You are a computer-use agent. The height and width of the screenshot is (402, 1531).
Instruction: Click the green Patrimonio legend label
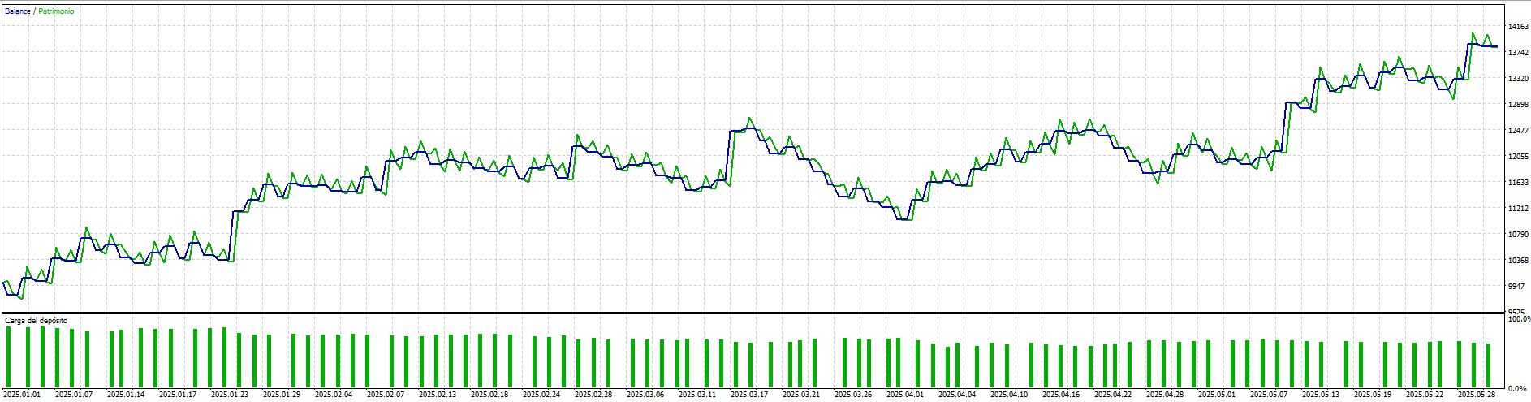point(56,11)
